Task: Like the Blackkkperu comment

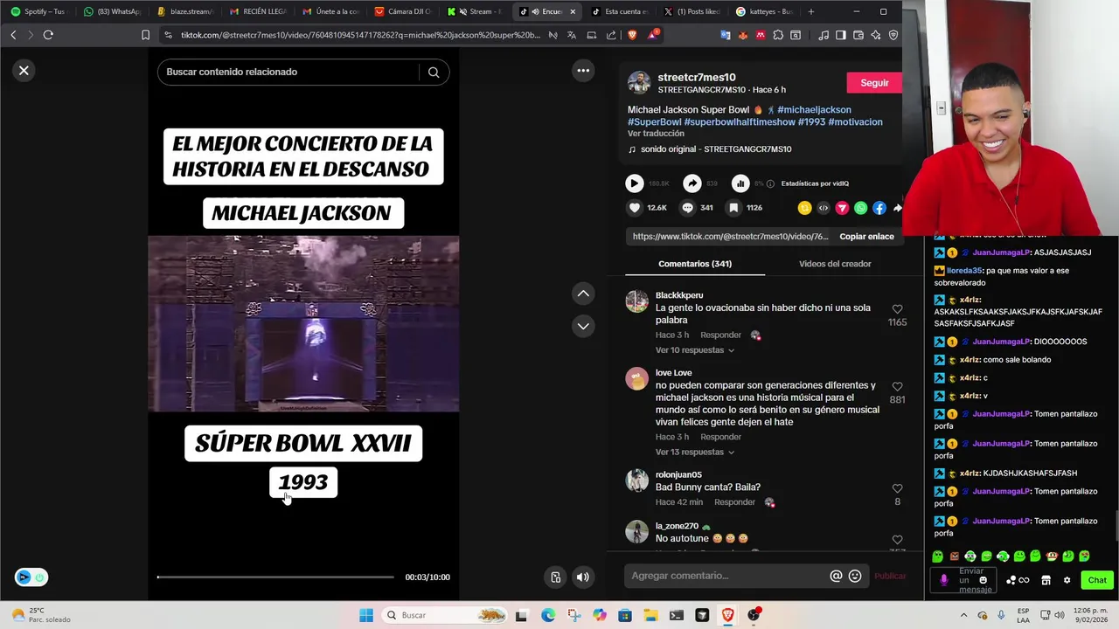Action: [x=897, y=309]
